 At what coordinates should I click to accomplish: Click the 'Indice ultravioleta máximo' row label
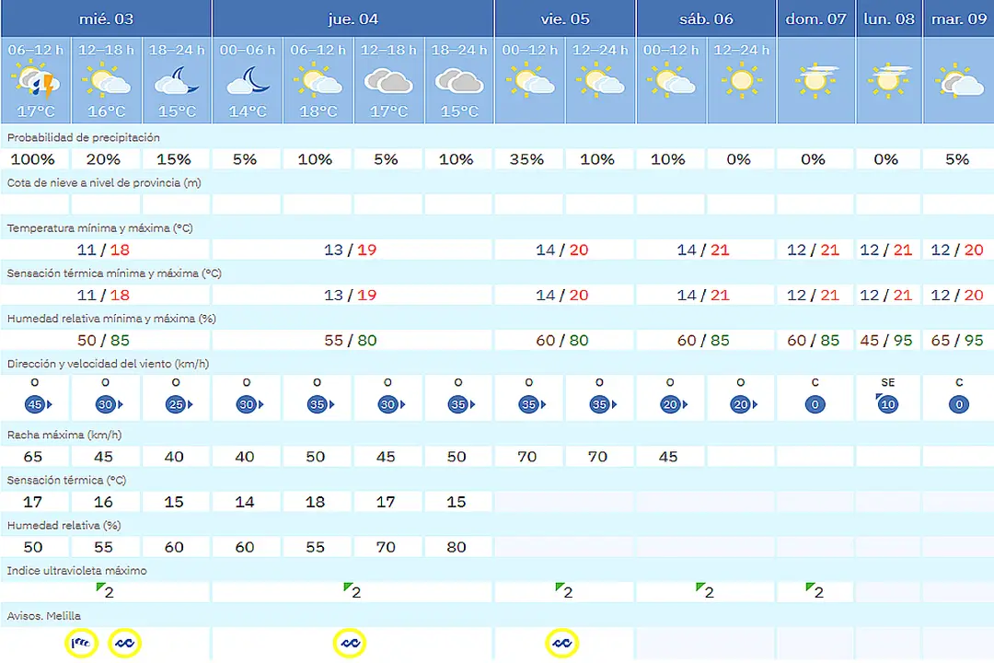[x=76, y=570]
